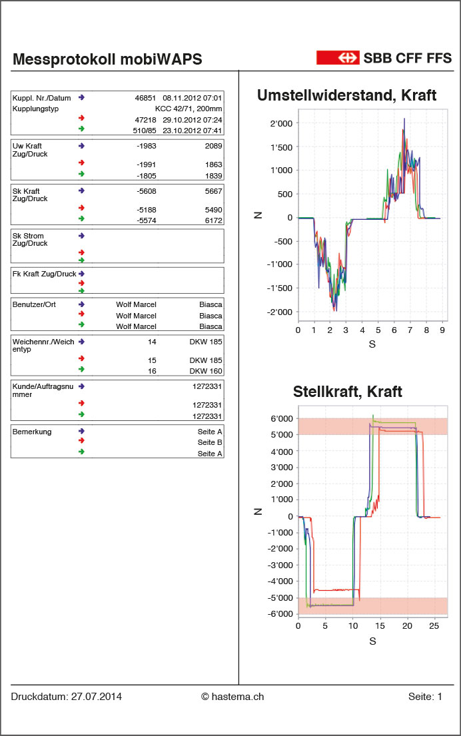The image size is (461, 736).
Task: Click inside the Umstellwiderstand force chart plot
Action: [373, 216]
